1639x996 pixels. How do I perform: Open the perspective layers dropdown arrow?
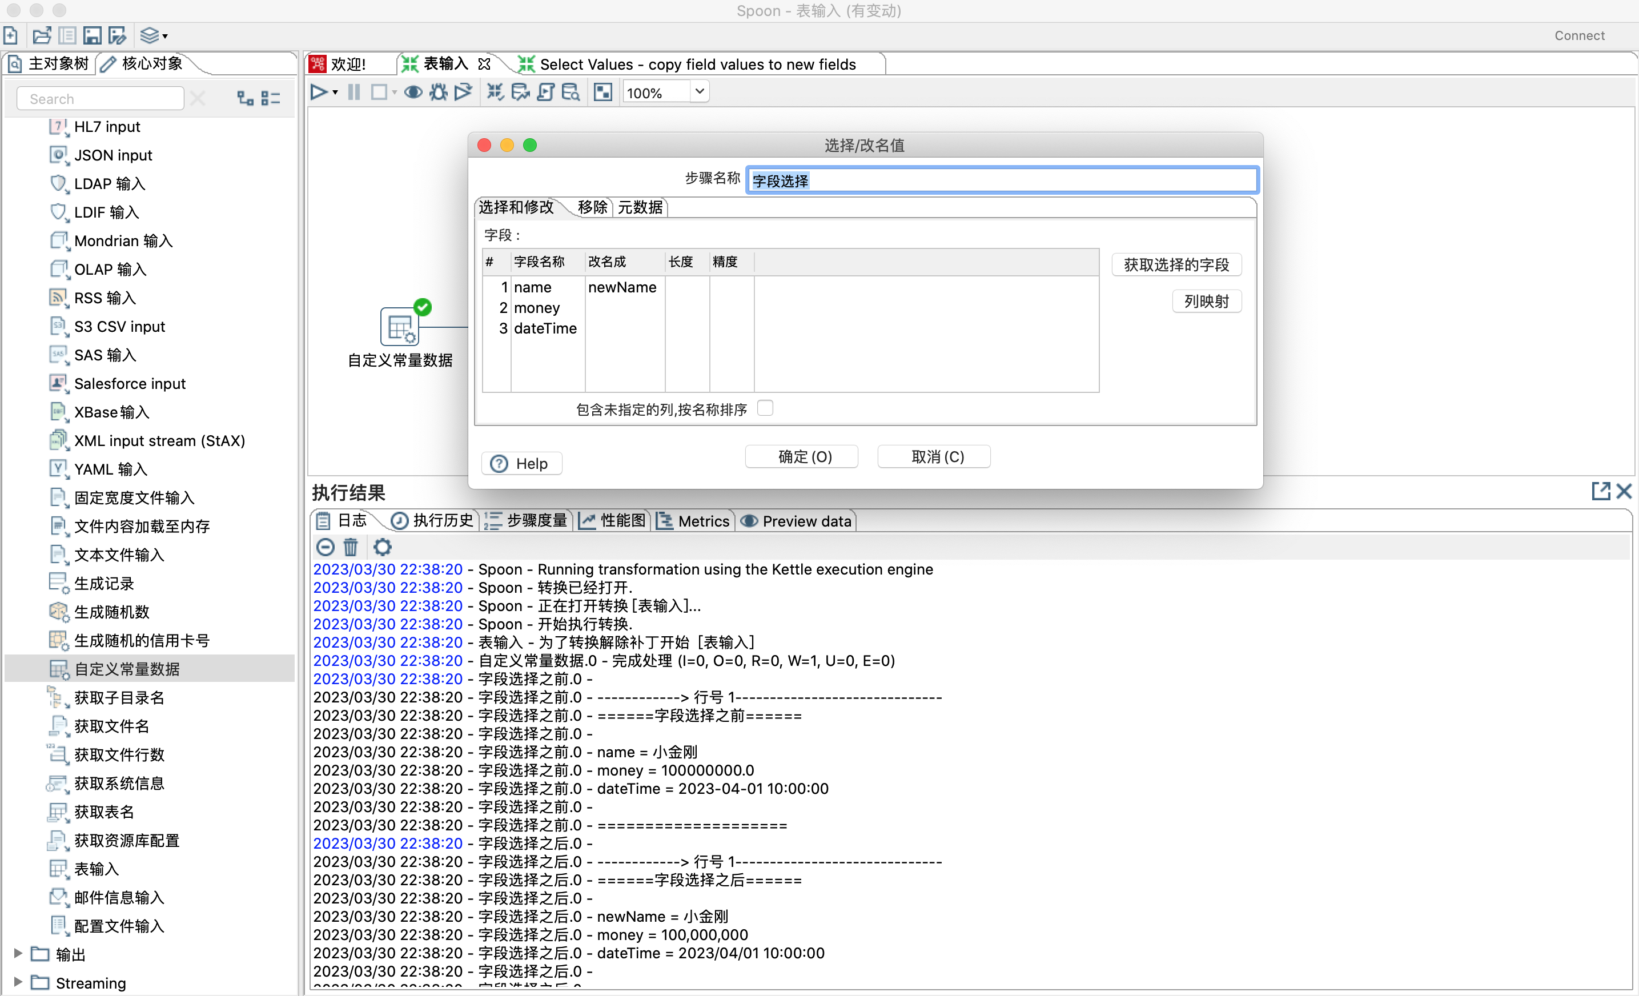[165, 37]
